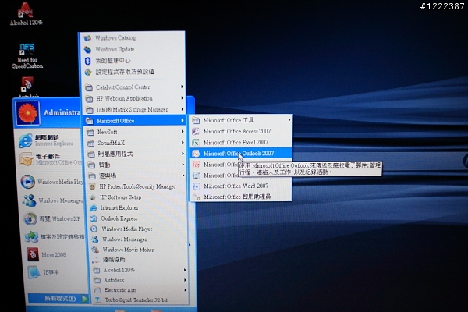Open 導覽 Windows XP tour
This screenshot has width=468, height=312.
pos(53,219)
